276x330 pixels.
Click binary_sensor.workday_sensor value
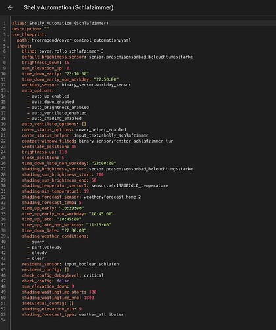(x=96, y=85)
